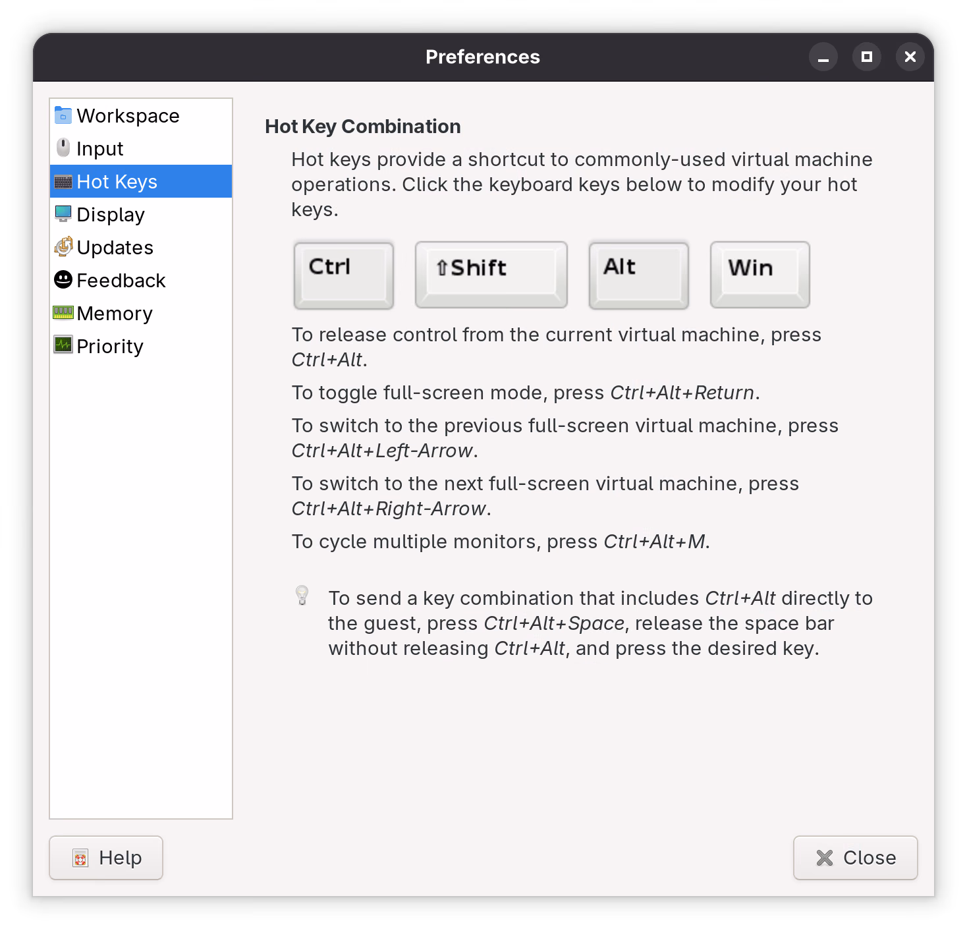The image size is (967, 929).
Task: Click the Workspace folder icon
Action: click(63, 115)
